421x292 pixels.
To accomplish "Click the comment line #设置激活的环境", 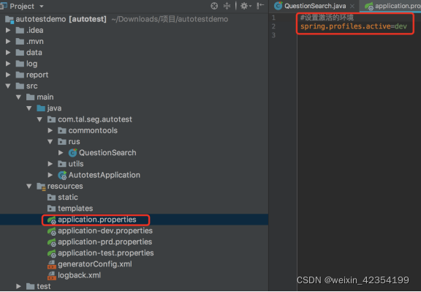I will pos(327,18).
